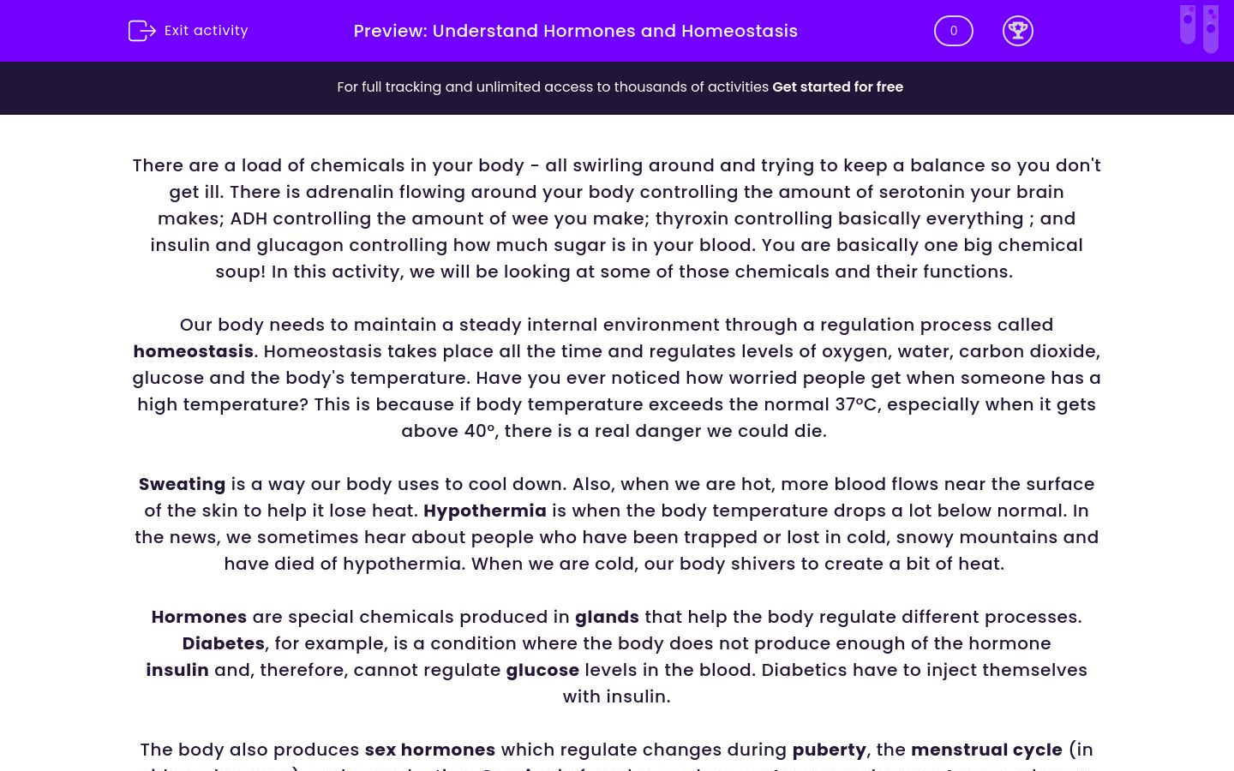Click the bold word Hypothermia
The image size is (1234, 771).
pos(485,511)
